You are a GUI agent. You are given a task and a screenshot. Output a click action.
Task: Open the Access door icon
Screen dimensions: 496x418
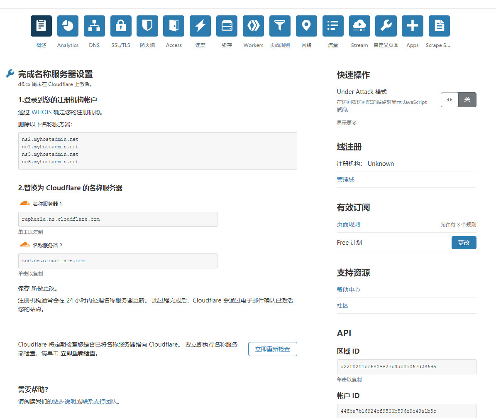coord(173,26)
